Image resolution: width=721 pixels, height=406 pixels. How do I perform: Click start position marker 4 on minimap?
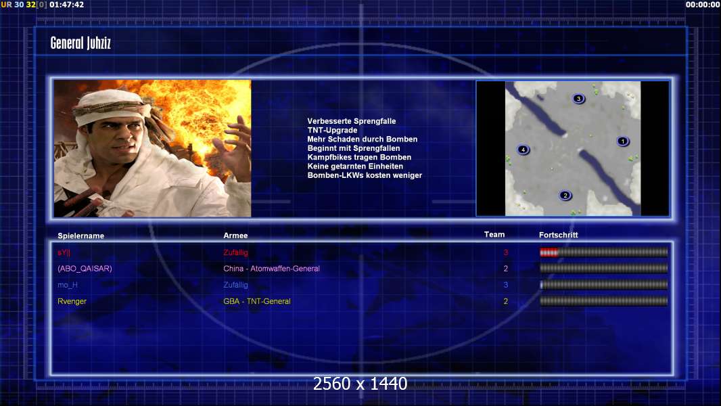coord(523,150)
